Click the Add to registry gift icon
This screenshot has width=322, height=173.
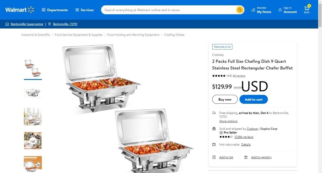246,157
